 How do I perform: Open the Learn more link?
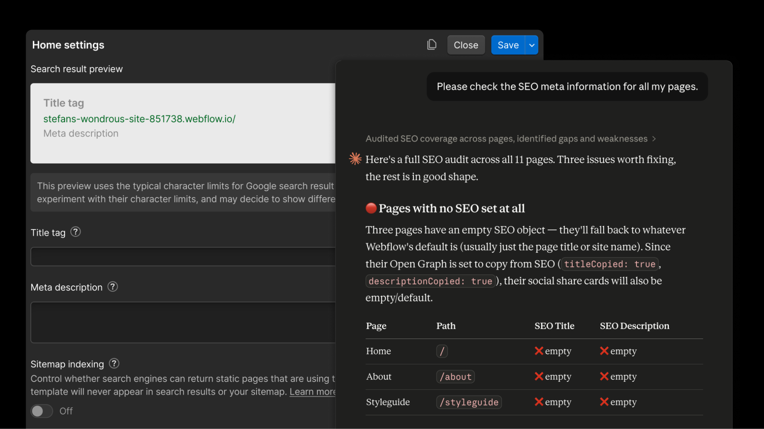[313, 392]
